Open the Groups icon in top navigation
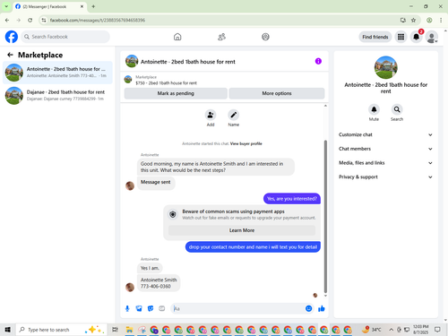 [x=265, y=37]
